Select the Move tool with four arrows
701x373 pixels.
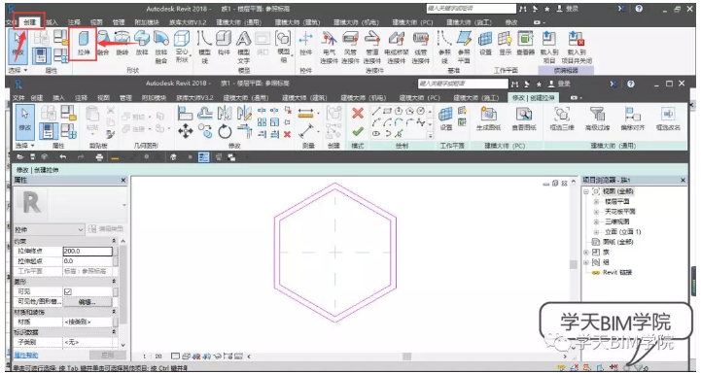[x=186, y=131]
